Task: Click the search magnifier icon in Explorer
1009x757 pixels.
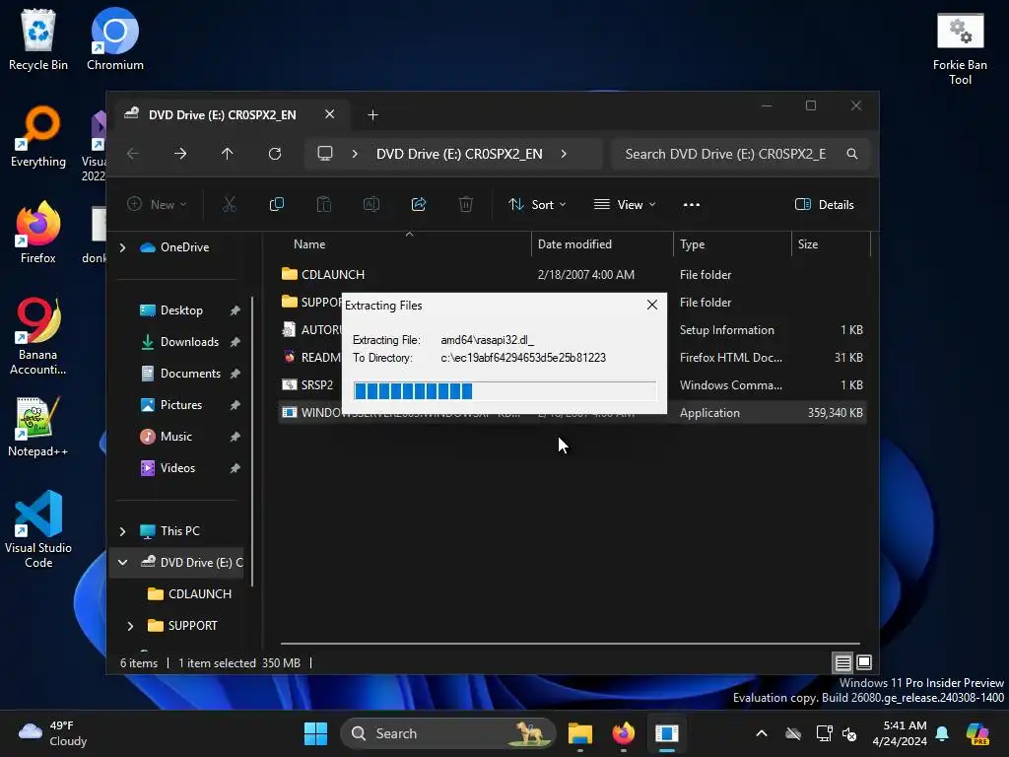Action: (x=852, y=154)
